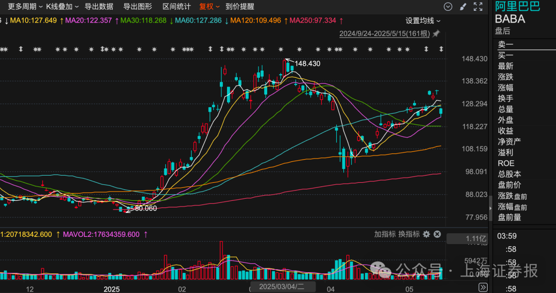The image size is (556, 293).
Task: Select the 总股本 total shares row
Action: coord(509,174)
